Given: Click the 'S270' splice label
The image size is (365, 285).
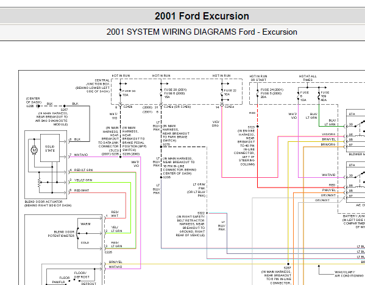Looking at the screenshot, I should pos(166,144).
